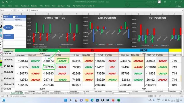Image resolution: width=184 pixels, height=103 pixels.
Task: Open the Home ribbon tab
Action: (10, 6)
